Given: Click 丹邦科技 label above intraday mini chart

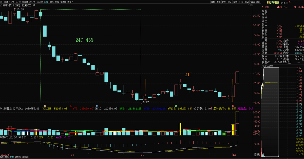Looking at the screenshot, I should coord(267,66).
